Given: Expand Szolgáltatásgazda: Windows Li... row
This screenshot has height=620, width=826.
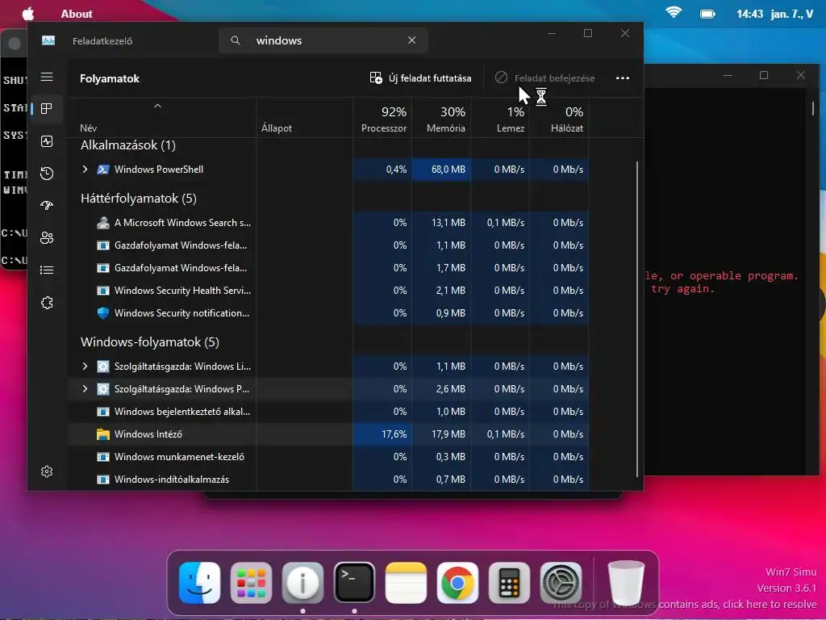Looking at the screenshot, I should coord(85,367).
